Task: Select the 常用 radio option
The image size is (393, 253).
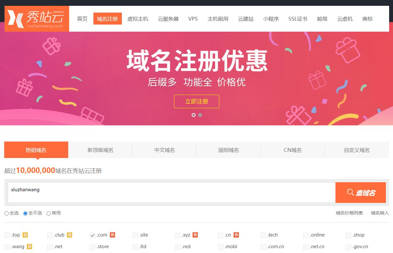Action: click(x=49, y=213)
